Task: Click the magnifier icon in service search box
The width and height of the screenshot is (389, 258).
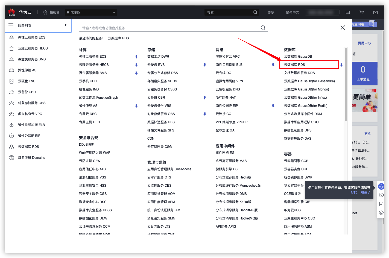Action: coord(263,28)
